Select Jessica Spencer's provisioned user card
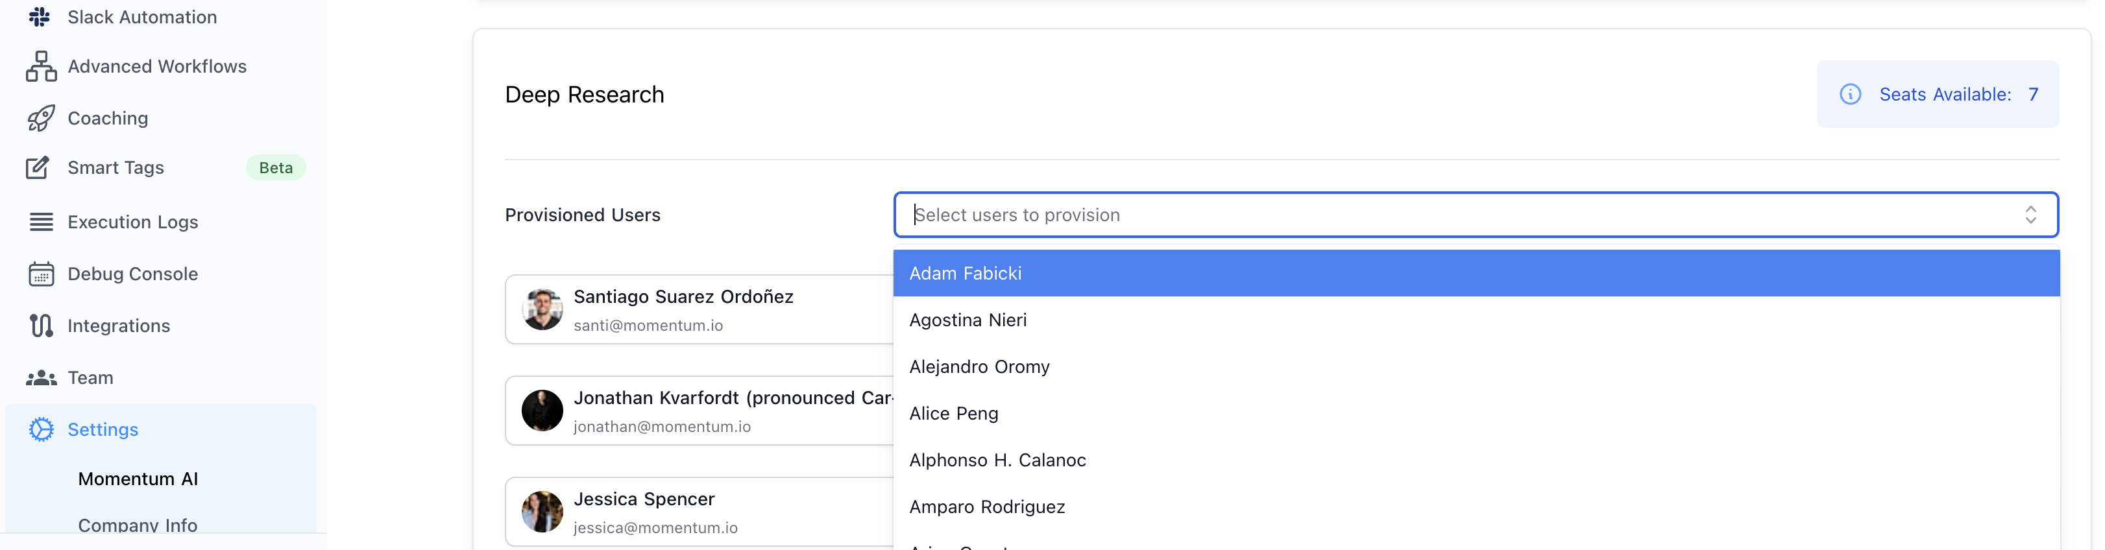 (x=694, y=512)
